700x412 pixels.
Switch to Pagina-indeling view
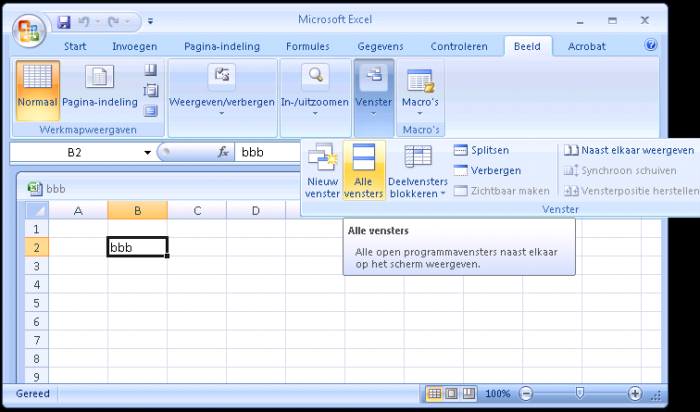click(x=100, y=91)
